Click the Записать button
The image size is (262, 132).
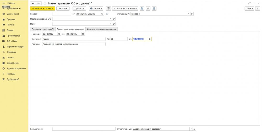click(63, 8)
